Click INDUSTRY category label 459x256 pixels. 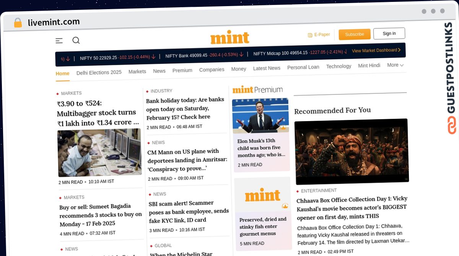pyautogui.click(x=161, y=91)
